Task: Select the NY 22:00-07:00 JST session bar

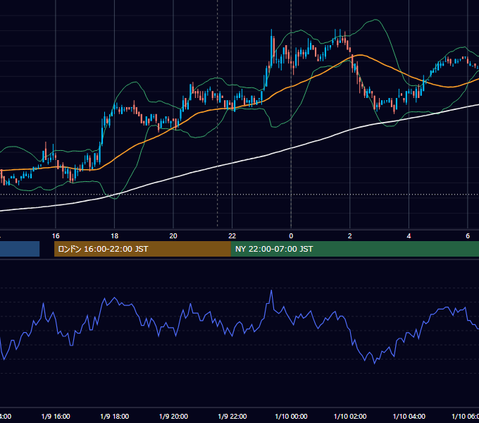Action: [x=354, y=249]
